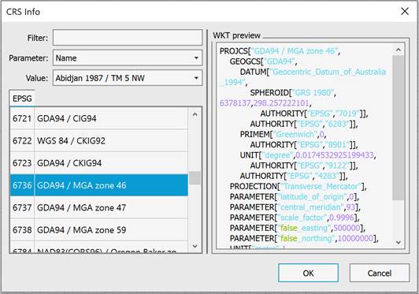The height and width of the screenshot is (294, 419).
Task: Click the latitude_of_origin parameter line
Action: [295, 196]
